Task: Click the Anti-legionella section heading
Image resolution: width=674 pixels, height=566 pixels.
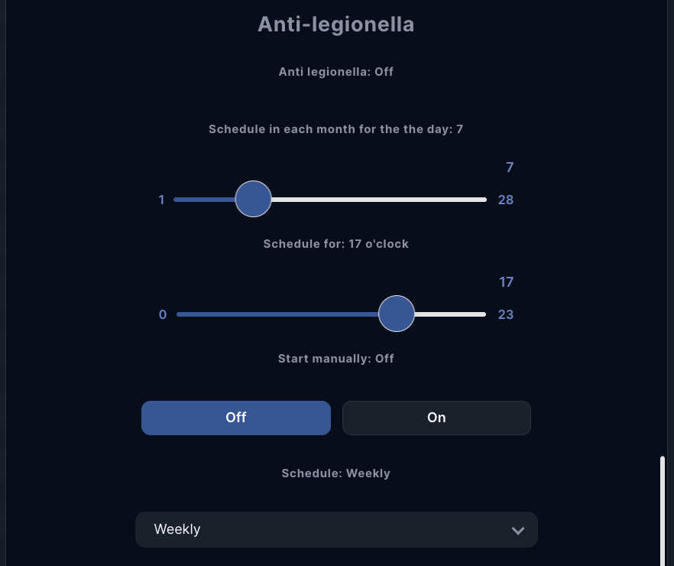Action: (x=336, y=24)
